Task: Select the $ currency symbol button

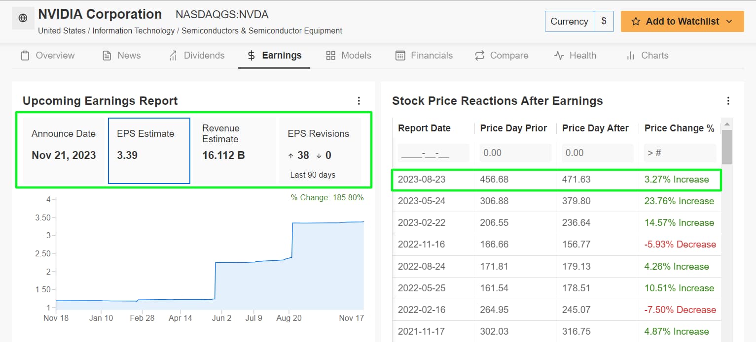Action: click(604, 22)
